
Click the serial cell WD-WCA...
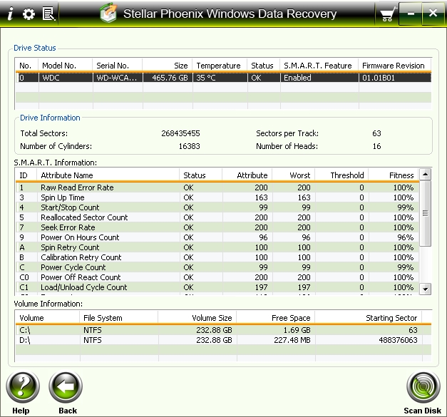117,78
